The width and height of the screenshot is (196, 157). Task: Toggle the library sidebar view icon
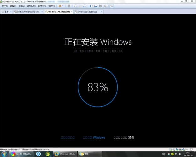91,6
